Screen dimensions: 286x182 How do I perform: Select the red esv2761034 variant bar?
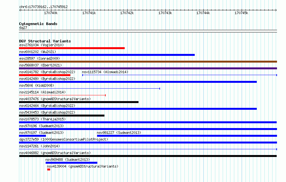pos(72,48)
